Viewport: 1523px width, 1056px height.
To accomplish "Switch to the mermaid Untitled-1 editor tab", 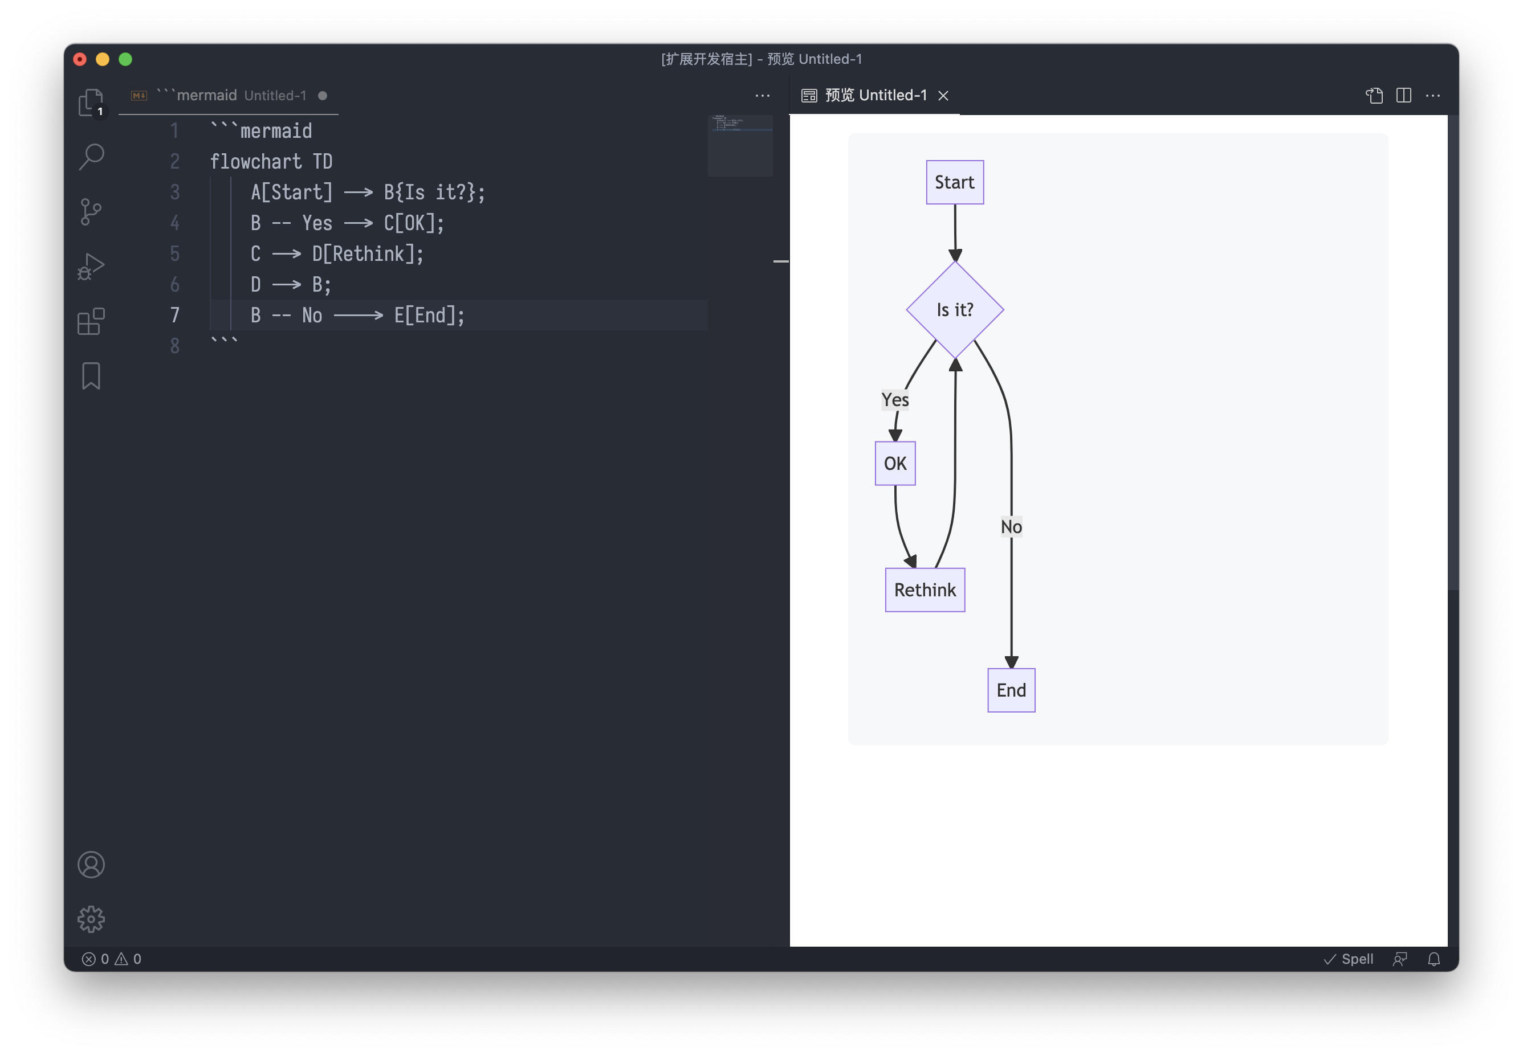I will click(x=218, y=95).
